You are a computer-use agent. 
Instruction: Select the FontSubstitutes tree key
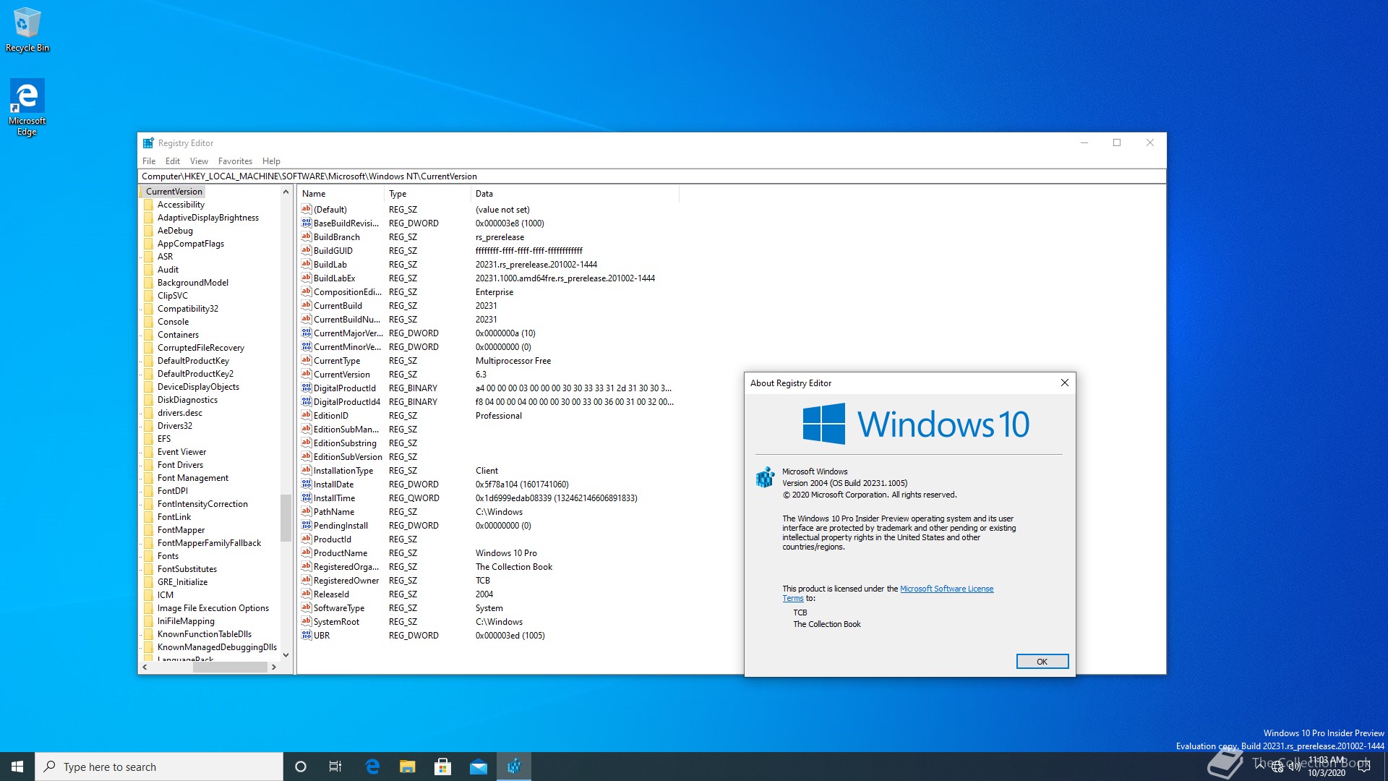[x=187, y=569]
